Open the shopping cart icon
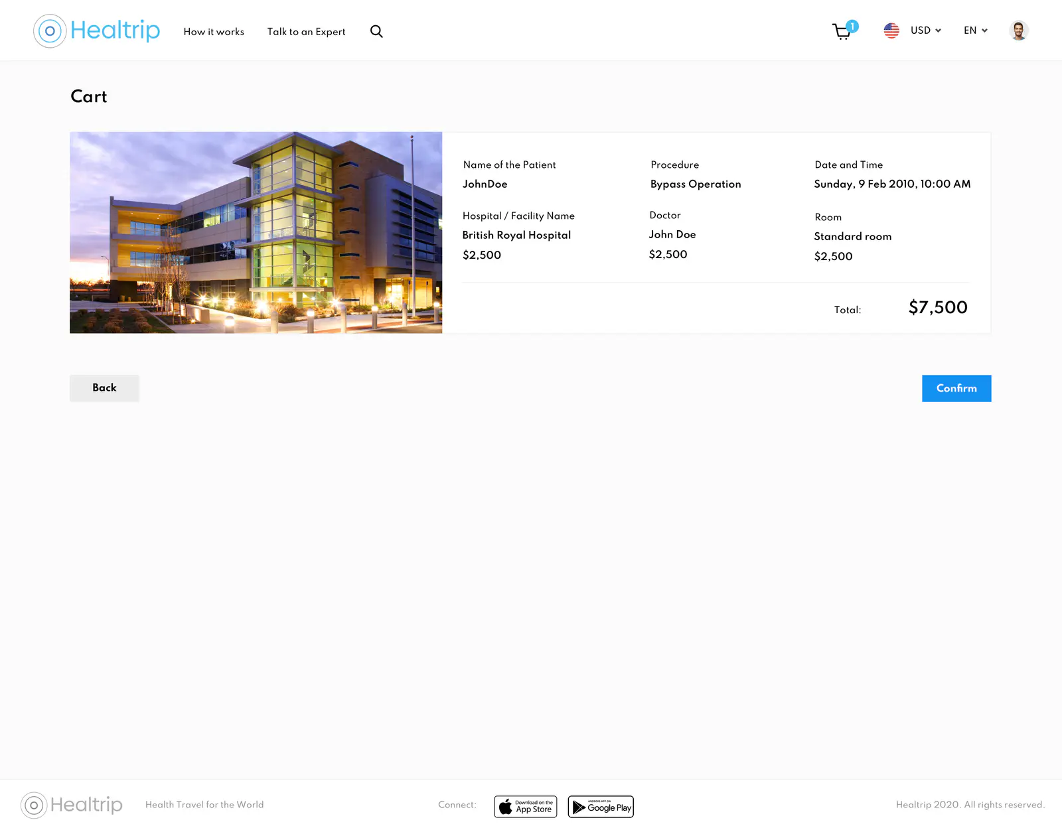 point(842,32)
